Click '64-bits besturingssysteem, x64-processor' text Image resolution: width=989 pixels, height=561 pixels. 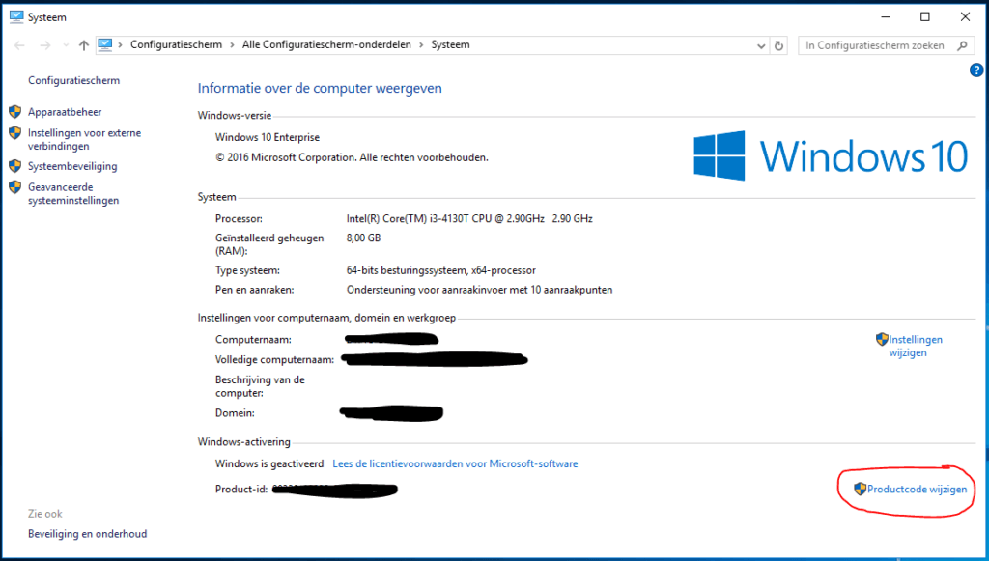coord(440,270)
